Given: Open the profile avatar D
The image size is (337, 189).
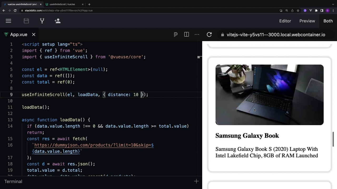Looking at the screenshot, I should [x=328, y=10].
